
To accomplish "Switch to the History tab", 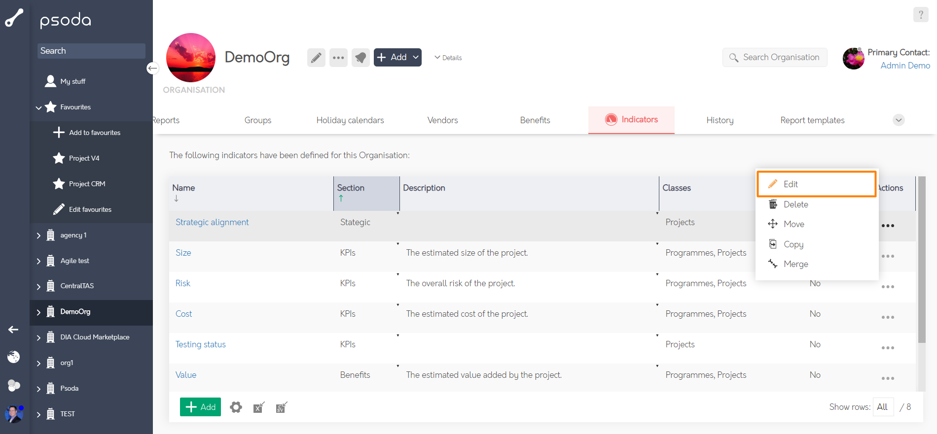I will [720, 120].
